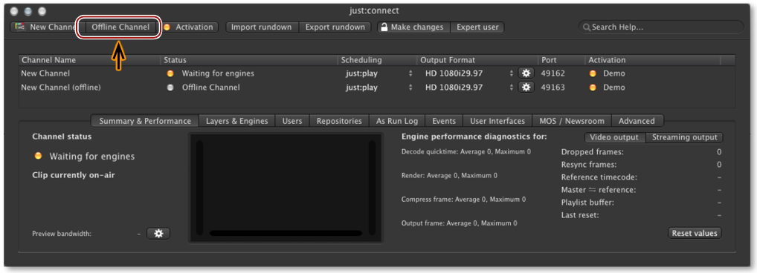The width and height of the screenshot is (757, 273).
Task: Open Preview bandwidth gear settings
Action: coord(158,234)
